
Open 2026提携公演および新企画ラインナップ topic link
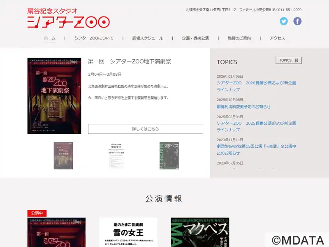coord(256,86)
